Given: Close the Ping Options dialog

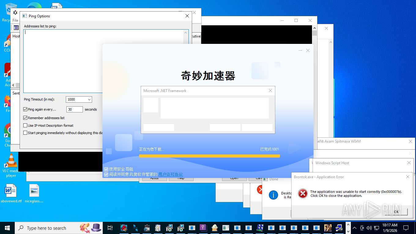Looking at the screenshot, I should tap(187, 16).
